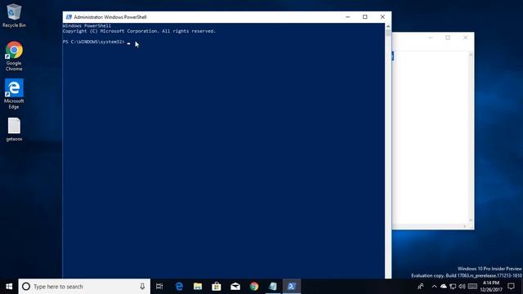
Task: Maximize the PowerShell window
Action: point(365,17)
